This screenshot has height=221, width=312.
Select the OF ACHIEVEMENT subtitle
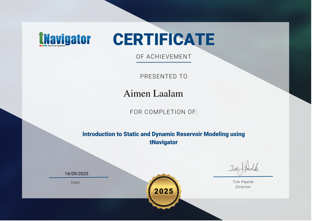[164, 57]
